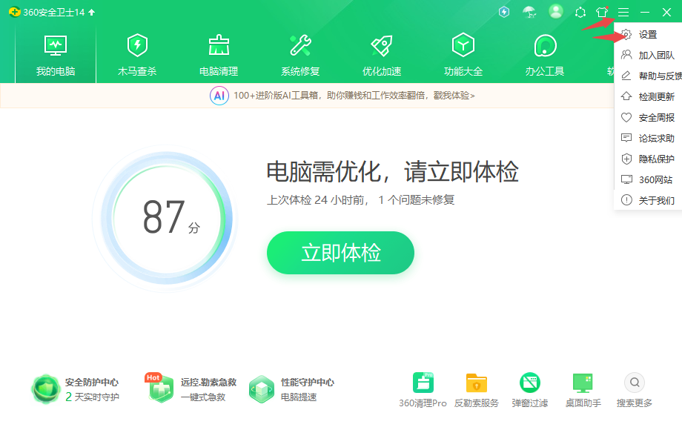Screen dimensions: 682x430
Task: Open the theme skin shop icon
Action: point(602,12)
